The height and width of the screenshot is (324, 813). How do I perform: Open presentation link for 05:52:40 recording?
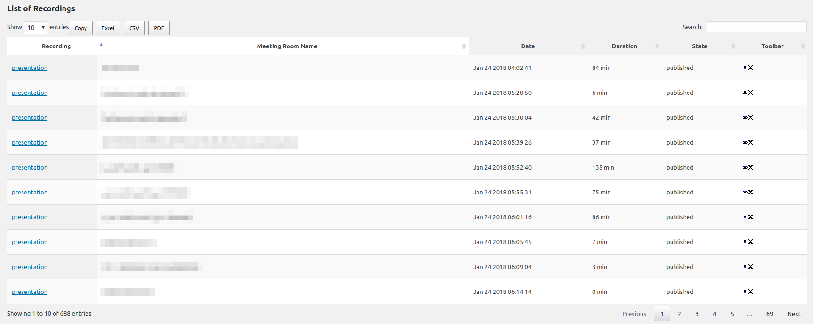[30, 168]
